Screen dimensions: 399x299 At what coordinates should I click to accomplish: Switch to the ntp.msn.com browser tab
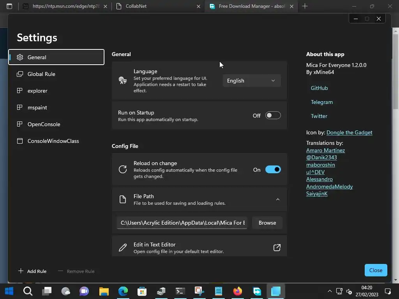[x=65, y=6]
